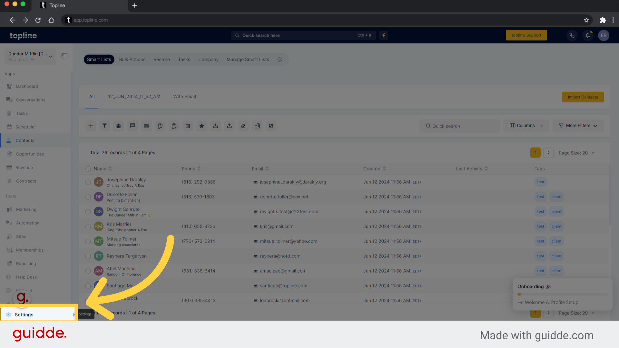Click the lightning bolt quick actions icon

(383, 35)
